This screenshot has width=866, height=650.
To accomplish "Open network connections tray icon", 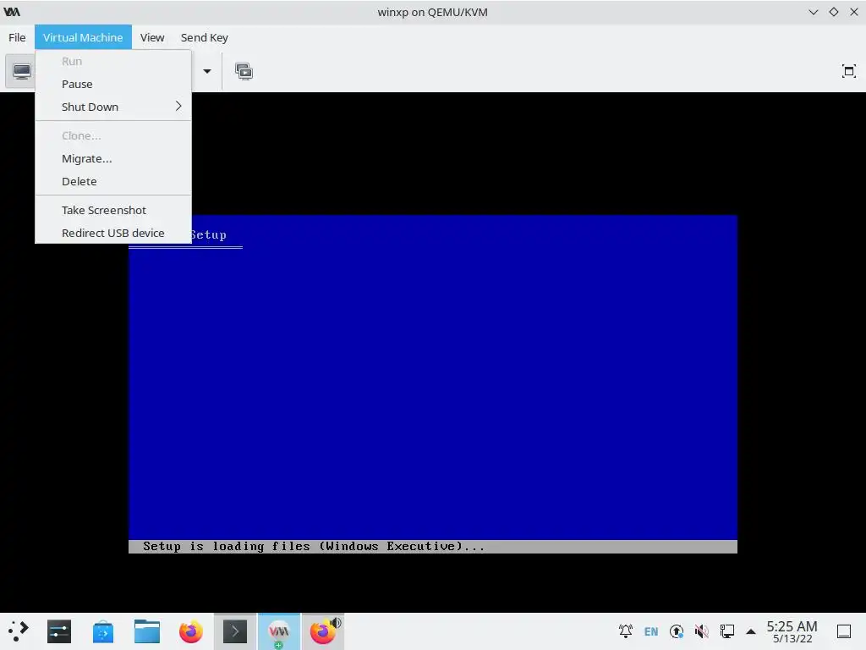I will tap(727, 631).
